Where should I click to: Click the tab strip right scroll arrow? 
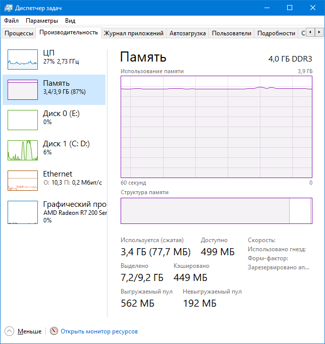(x=319, y=32)
